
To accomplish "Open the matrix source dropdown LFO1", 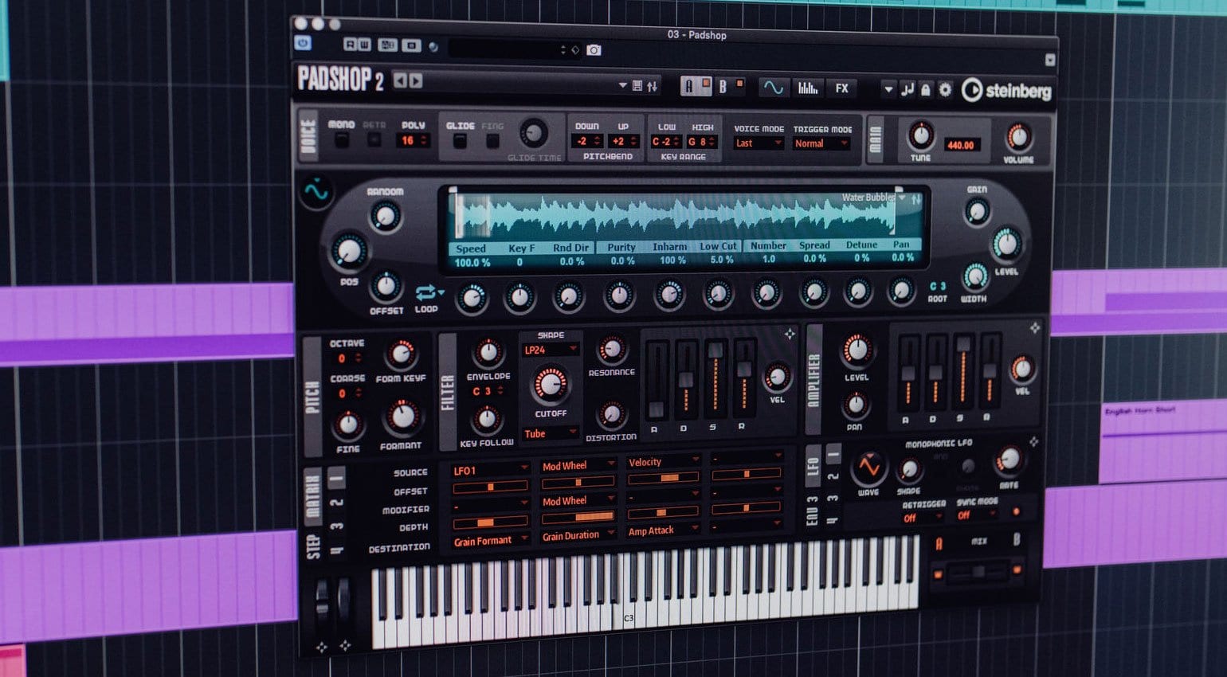I will click(490, 471).
